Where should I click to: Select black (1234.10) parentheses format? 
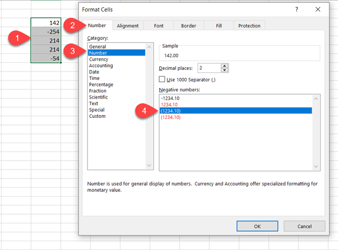[236, 111]
